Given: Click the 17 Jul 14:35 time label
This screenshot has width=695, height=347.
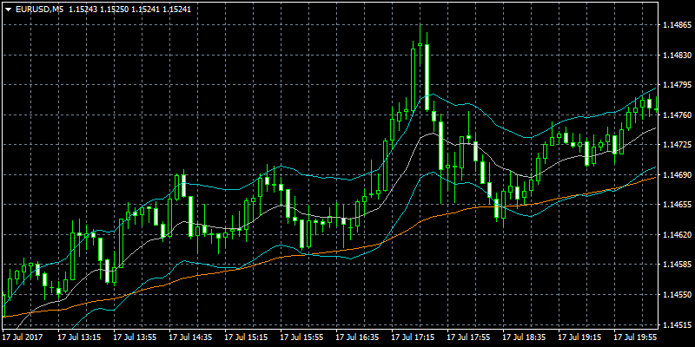Looking at the screenshot, I should click(190, 337).
